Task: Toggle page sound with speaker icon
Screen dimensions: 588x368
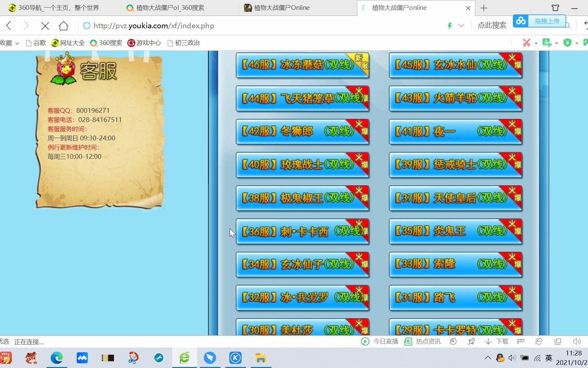Action: 577,341
